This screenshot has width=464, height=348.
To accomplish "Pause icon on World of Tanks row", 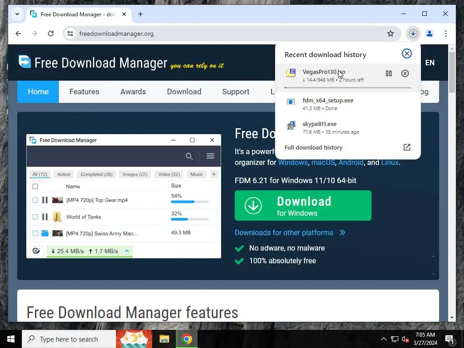I will [45, 217].
